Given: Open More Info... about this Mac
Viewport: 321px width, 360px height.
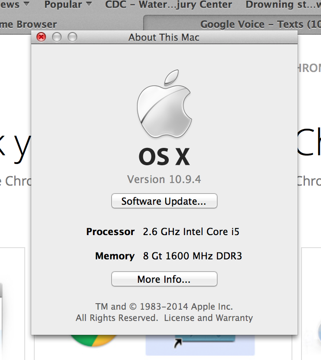Looking at the screenshot, I should coord(164,279).
